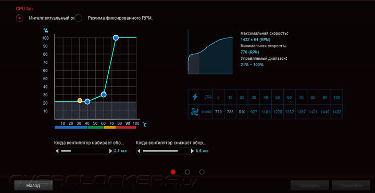Click the left arrow of the spin-up time slider
Viewport: 375px width, 193px height.
click(57, 151)
